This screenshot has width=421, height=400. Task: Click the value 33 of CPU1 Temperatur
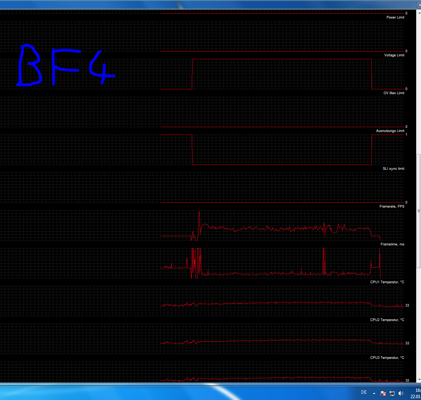[x=407, y=305]
